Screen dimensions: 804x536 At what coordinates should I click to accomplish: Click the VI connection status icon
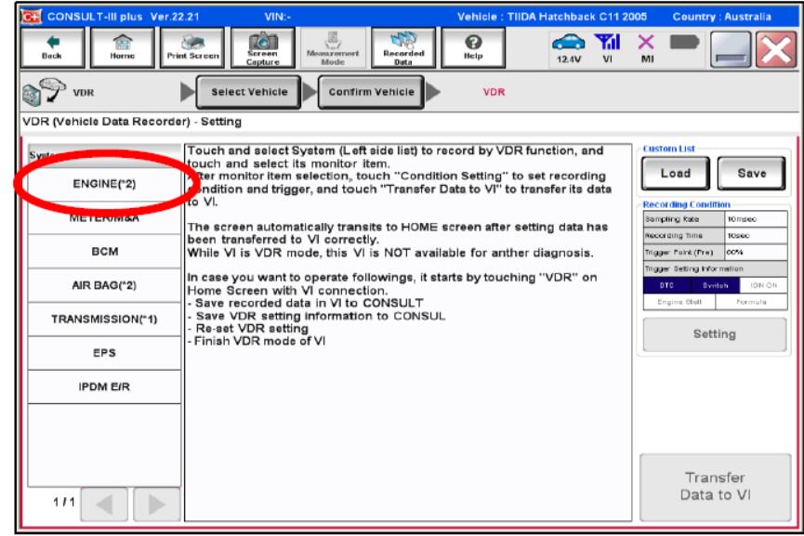click(607, 48)
